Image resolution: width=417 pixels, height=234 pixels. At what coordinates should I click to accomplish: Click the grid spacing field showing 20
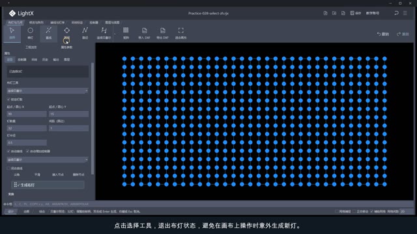click(x=407, y=211)
